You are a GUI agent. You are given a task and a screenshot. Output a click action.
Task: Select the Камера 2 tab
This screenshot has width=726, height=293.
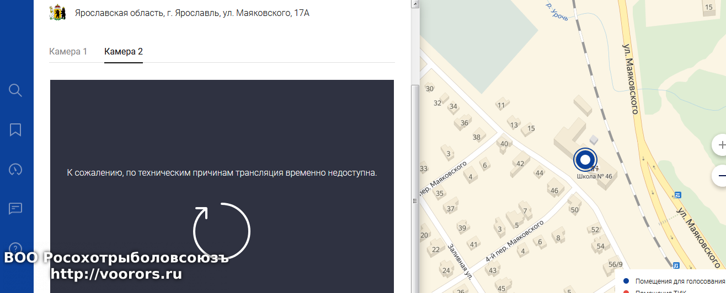124,52
